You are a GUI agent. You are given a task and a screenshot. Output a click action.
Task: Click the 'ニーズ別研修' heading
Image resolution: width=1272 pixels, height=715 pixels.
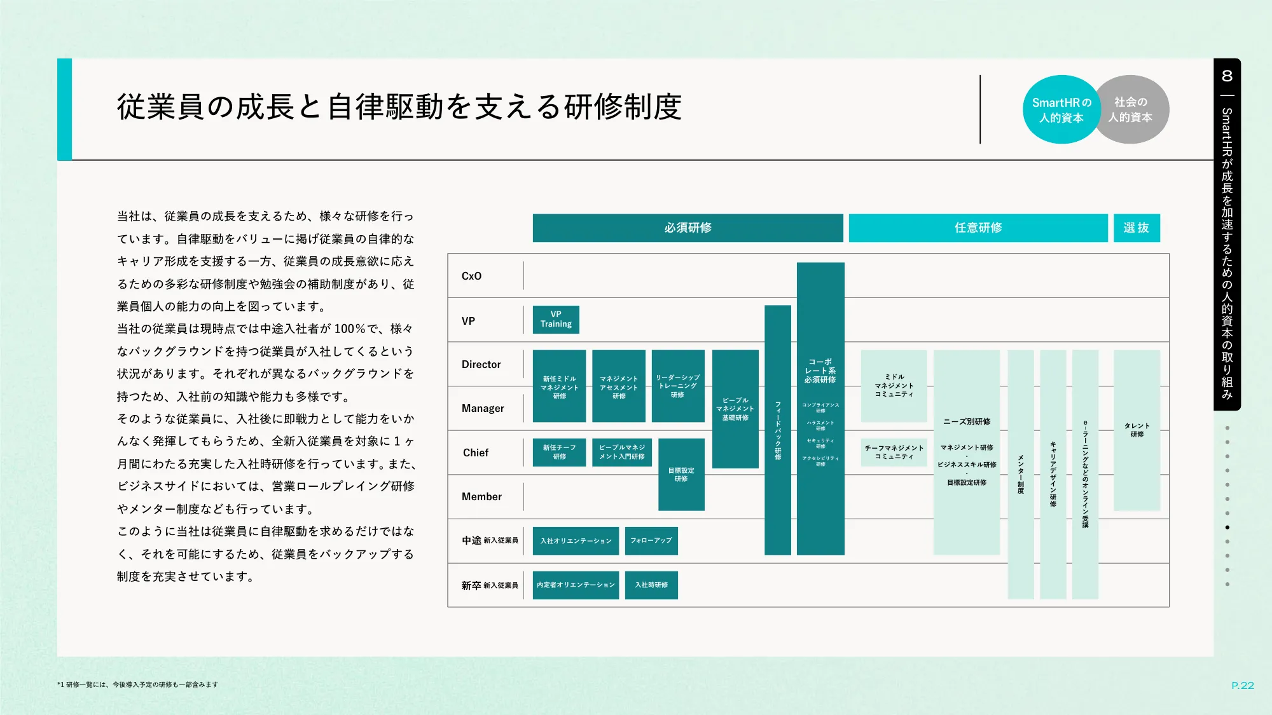pyautogui.click(x=967, y=421)
